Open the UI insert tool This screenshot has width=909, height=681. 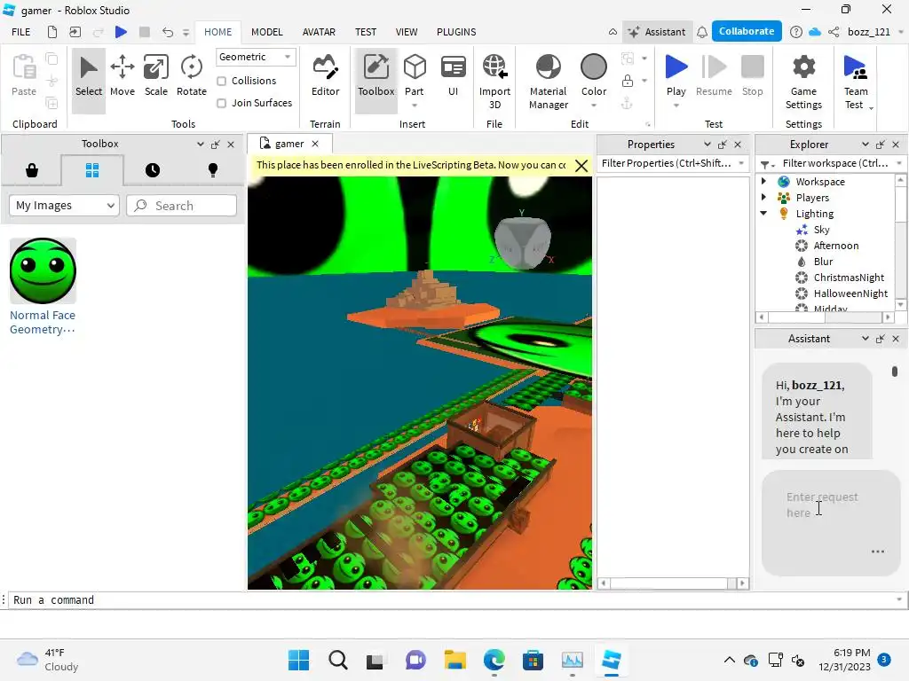453,75
